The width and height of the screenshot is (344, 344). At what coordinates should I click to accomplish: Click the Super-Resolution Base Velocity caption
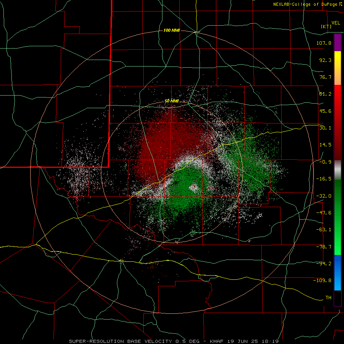pos(174,341)
